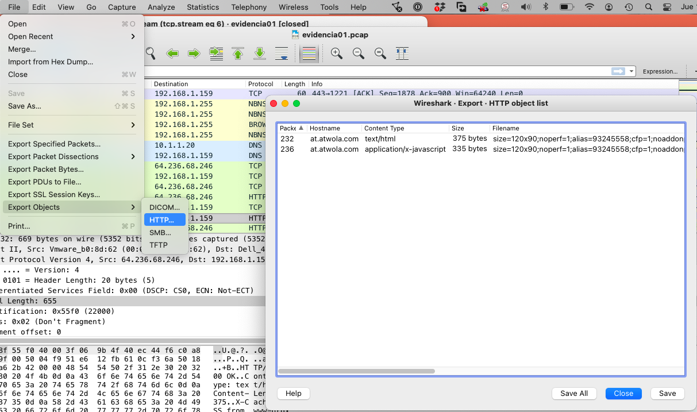Jump to the first packet
This screenshot has height=412, width=697.
238,53
